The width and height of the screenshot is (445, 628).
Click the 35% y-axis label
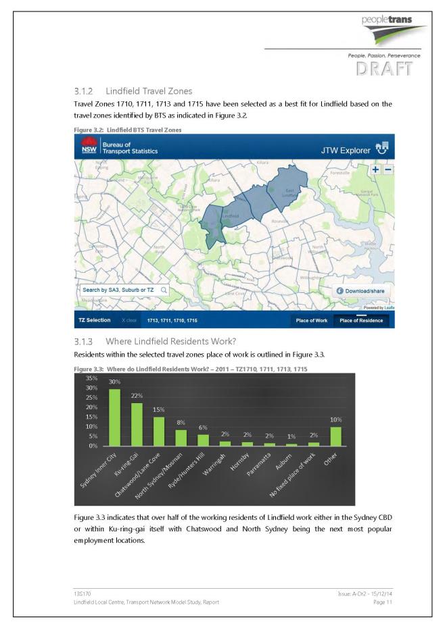(91, 378)
